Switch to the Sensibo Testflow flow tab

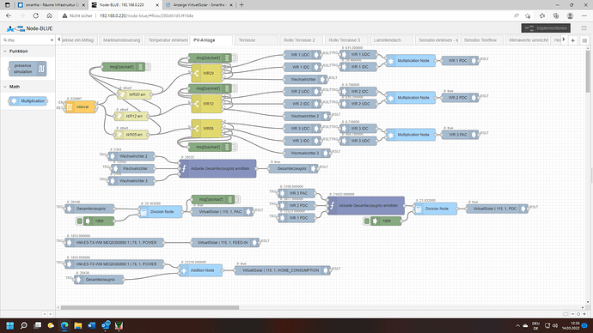[482, 40]
